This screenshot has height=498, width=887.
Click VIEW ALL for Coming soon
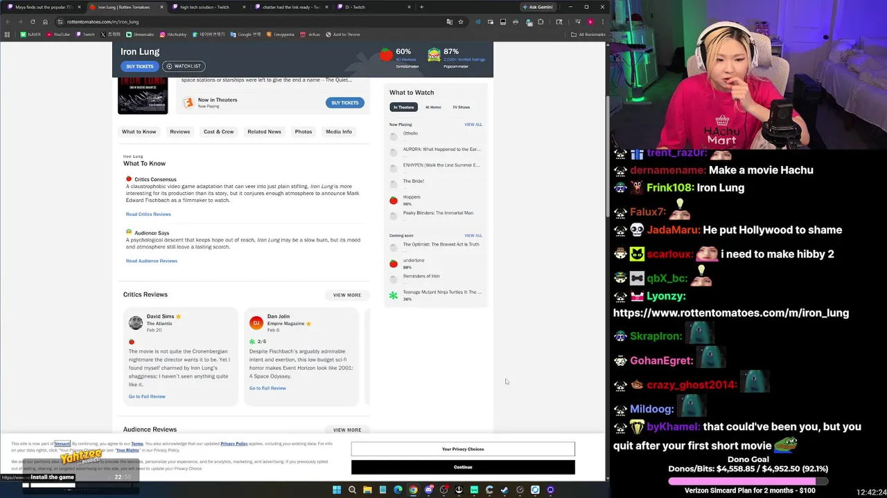[x=473, y=236]
